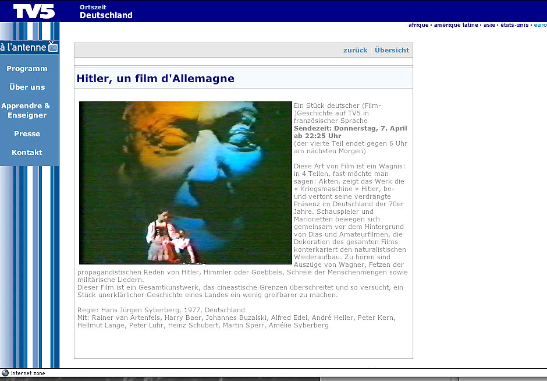This screenshot has height=381, width=547.
Task: Open the Presse page
Action: [27, 134]
